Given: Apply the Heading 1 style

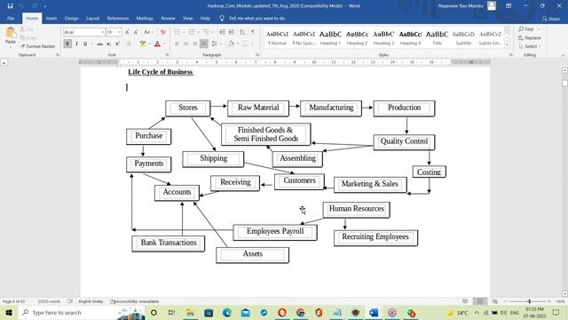Looking at the screenshot, I should [x=330, y=37].
